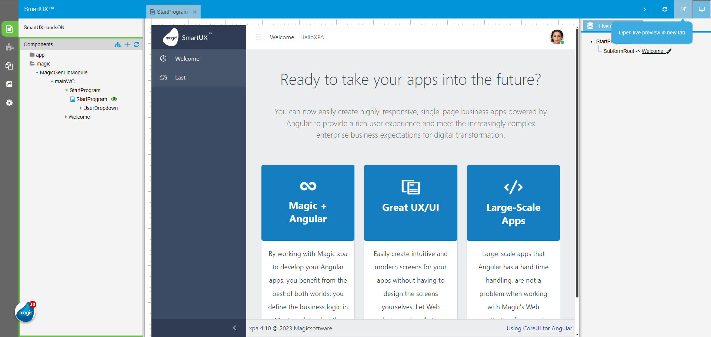Image resolution: width=711 pixels, height=337 pixels.
Task: Open the settings gear in sidebar
Action: pos(10,103)
